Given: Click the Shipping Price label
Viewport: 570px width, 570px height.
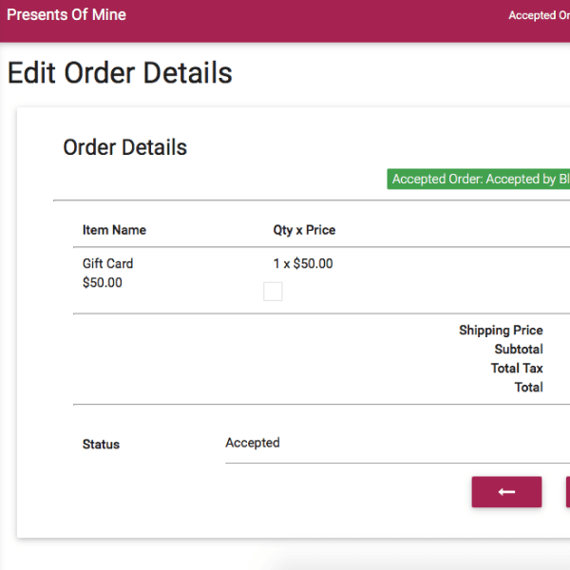Looking at the screenshot, I should pos(501,331).
